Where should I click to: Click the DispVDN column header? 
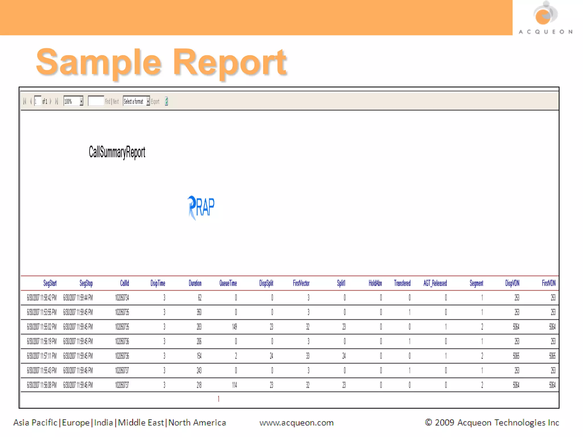point(512,283)
